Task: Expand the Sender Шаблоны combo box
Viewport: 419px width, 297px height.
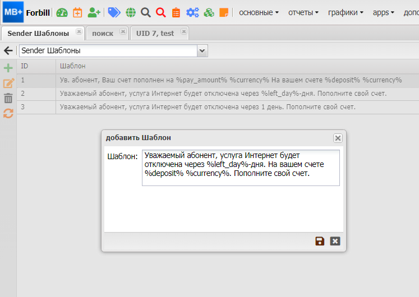Action: [x=202, y=51]
